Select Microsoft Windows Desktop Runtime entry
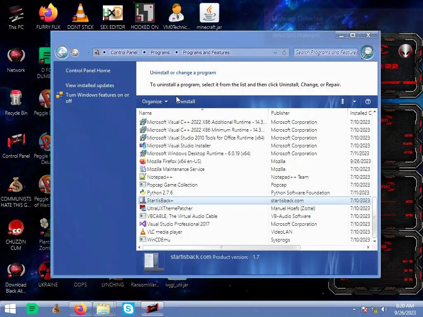This screenshot has width=423, height=317. pyautogui.click(x=254, y=154)
